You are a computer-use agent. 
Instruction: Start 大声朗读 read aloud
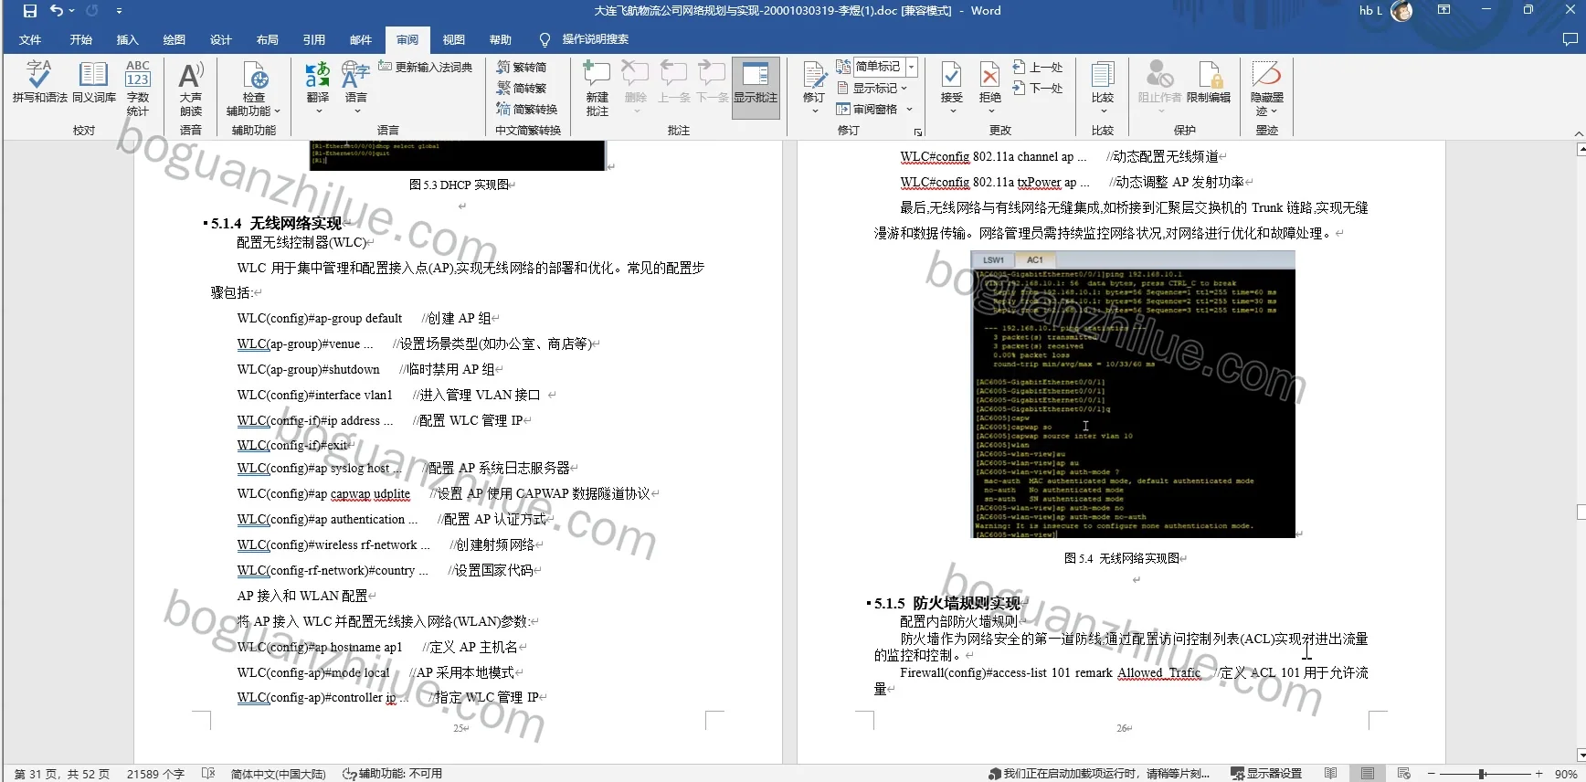(x=191, y=89)
